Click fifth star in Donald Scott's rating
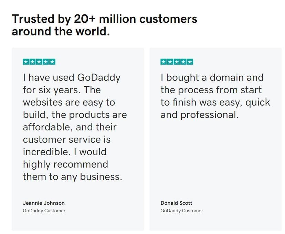The image size is (285, 234). (x=190, y=62)
